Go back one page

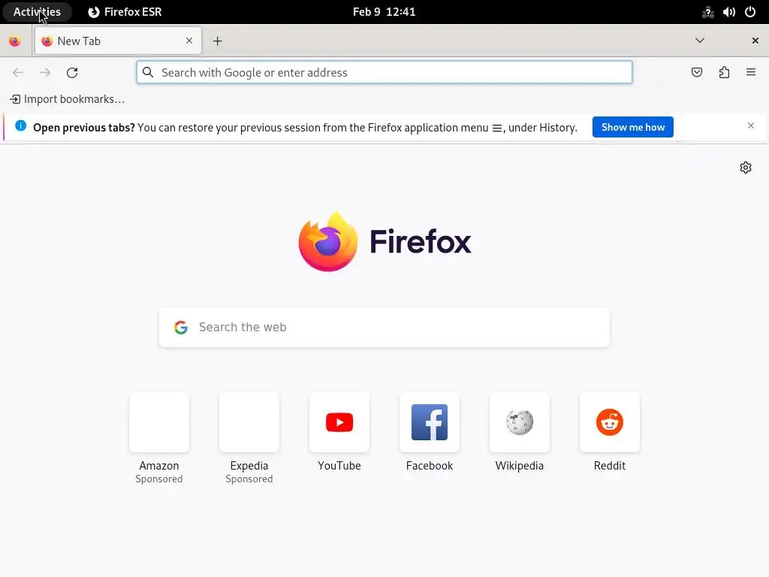point(18,73)
